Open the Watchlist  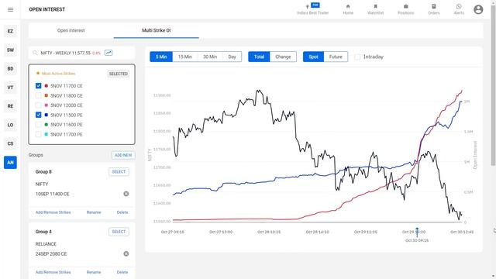(x=375, y=9)
